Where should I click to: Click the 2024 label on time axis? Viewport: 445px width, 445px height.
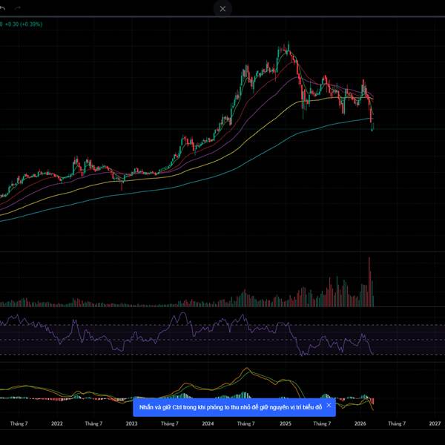click(x=208, y=423)
